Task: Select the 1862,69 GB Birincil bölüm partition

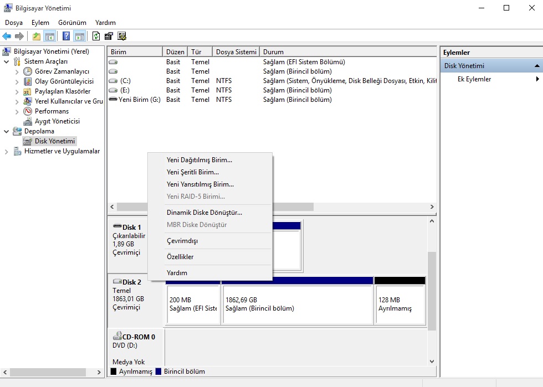Action: (298, 301)
